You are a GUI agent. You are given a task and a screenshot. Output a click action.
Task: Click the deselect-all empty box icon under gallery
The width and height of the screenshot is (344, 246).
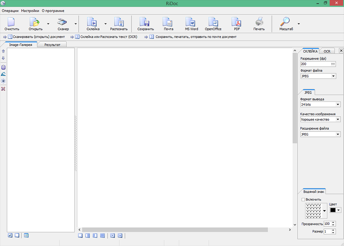click(x=17, y=235)
